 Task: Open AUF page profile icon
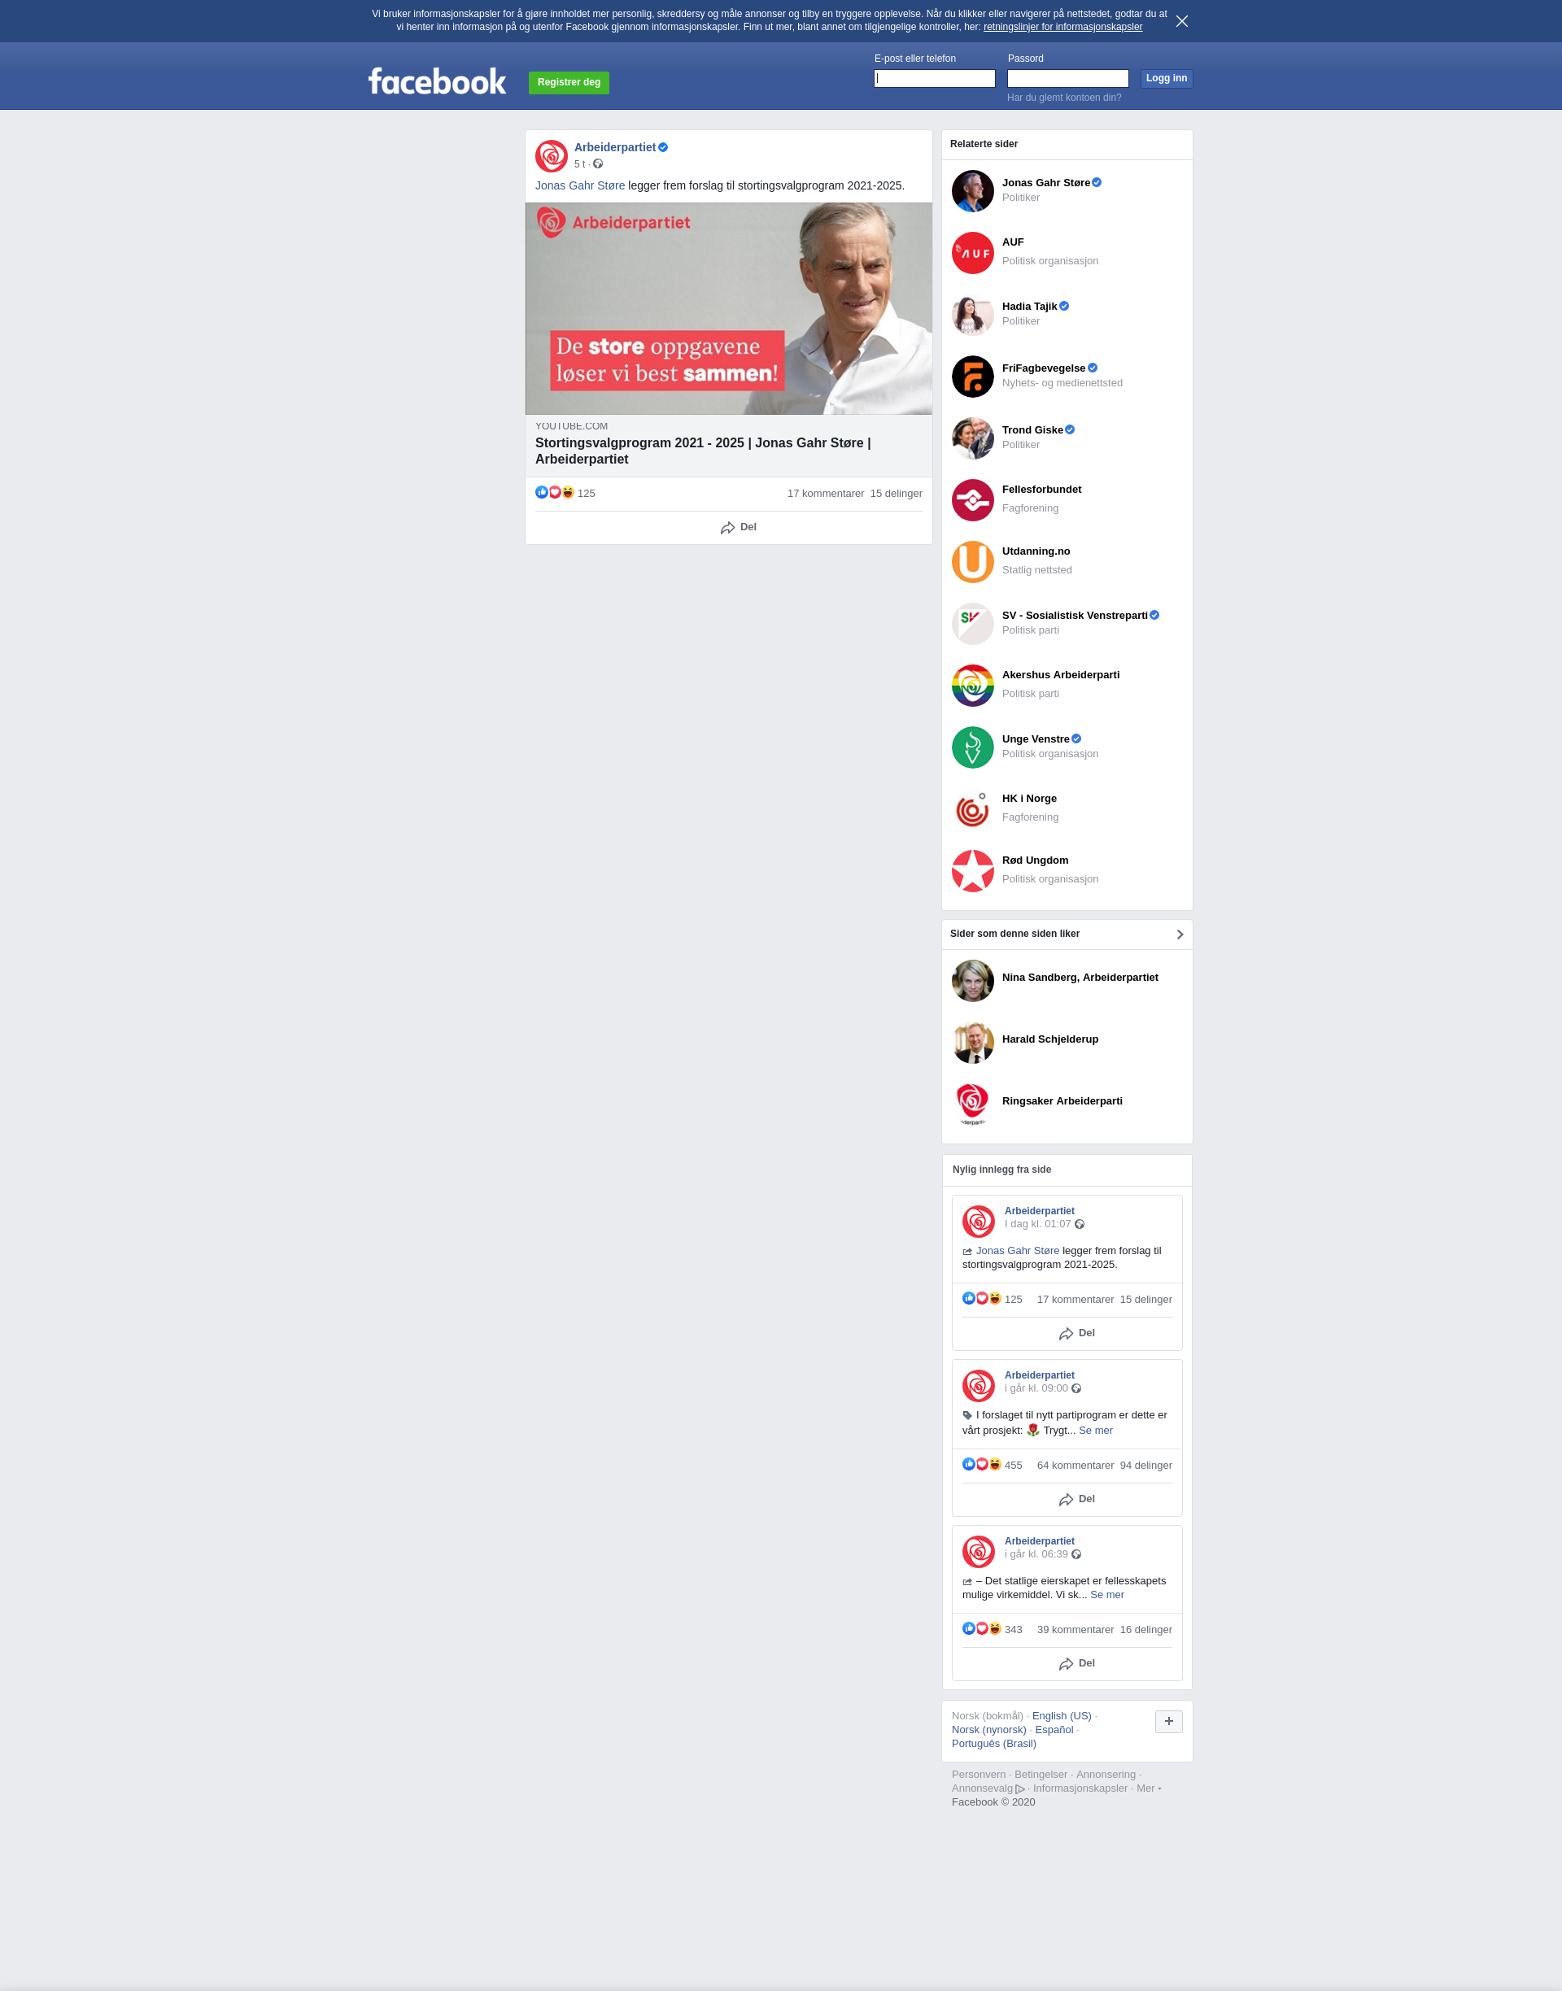pyautogui.click(x=972, y=253)
